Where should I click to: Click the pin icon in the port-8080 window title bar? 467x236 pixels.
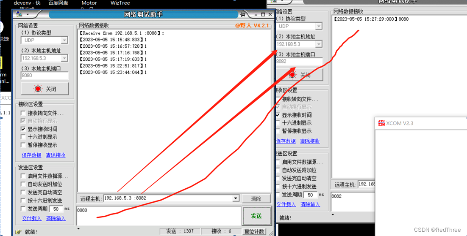(243, 14)
